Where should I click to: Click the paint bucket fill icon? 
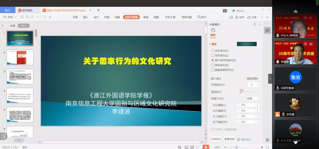(x=213, y=30)
